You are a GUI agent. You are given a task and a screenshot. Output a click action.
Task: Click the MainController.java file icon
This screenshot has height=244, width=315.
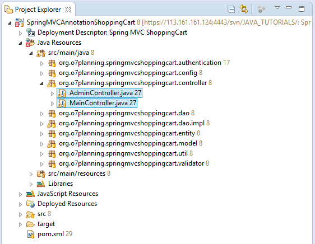coord(62,104)
